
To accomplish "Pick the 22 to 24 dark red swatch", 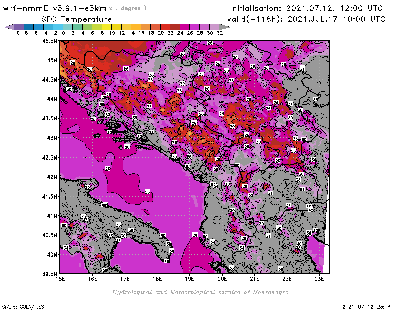I will (x=175, y=27).
